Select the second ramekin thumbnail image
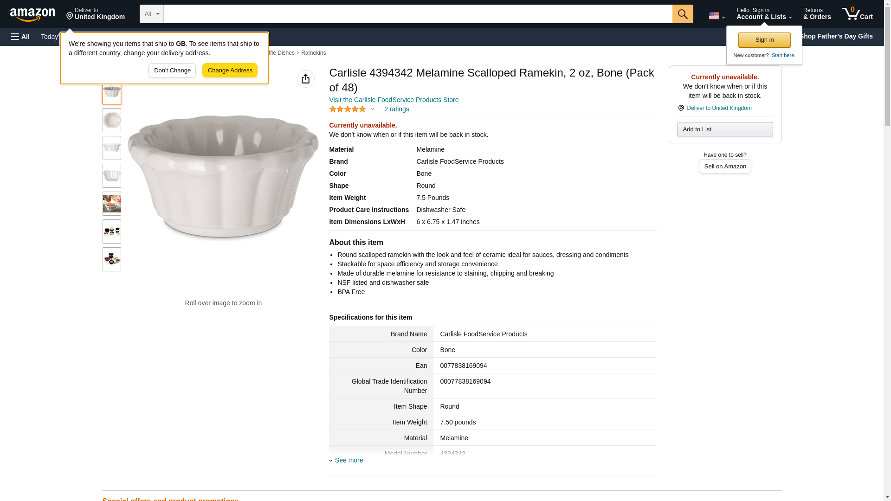 click(x=112, y=120)
